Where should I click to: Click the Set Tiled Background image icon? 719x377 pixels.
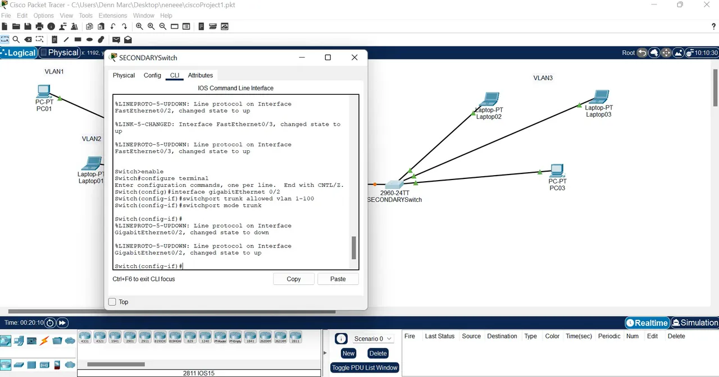point(679,53)
